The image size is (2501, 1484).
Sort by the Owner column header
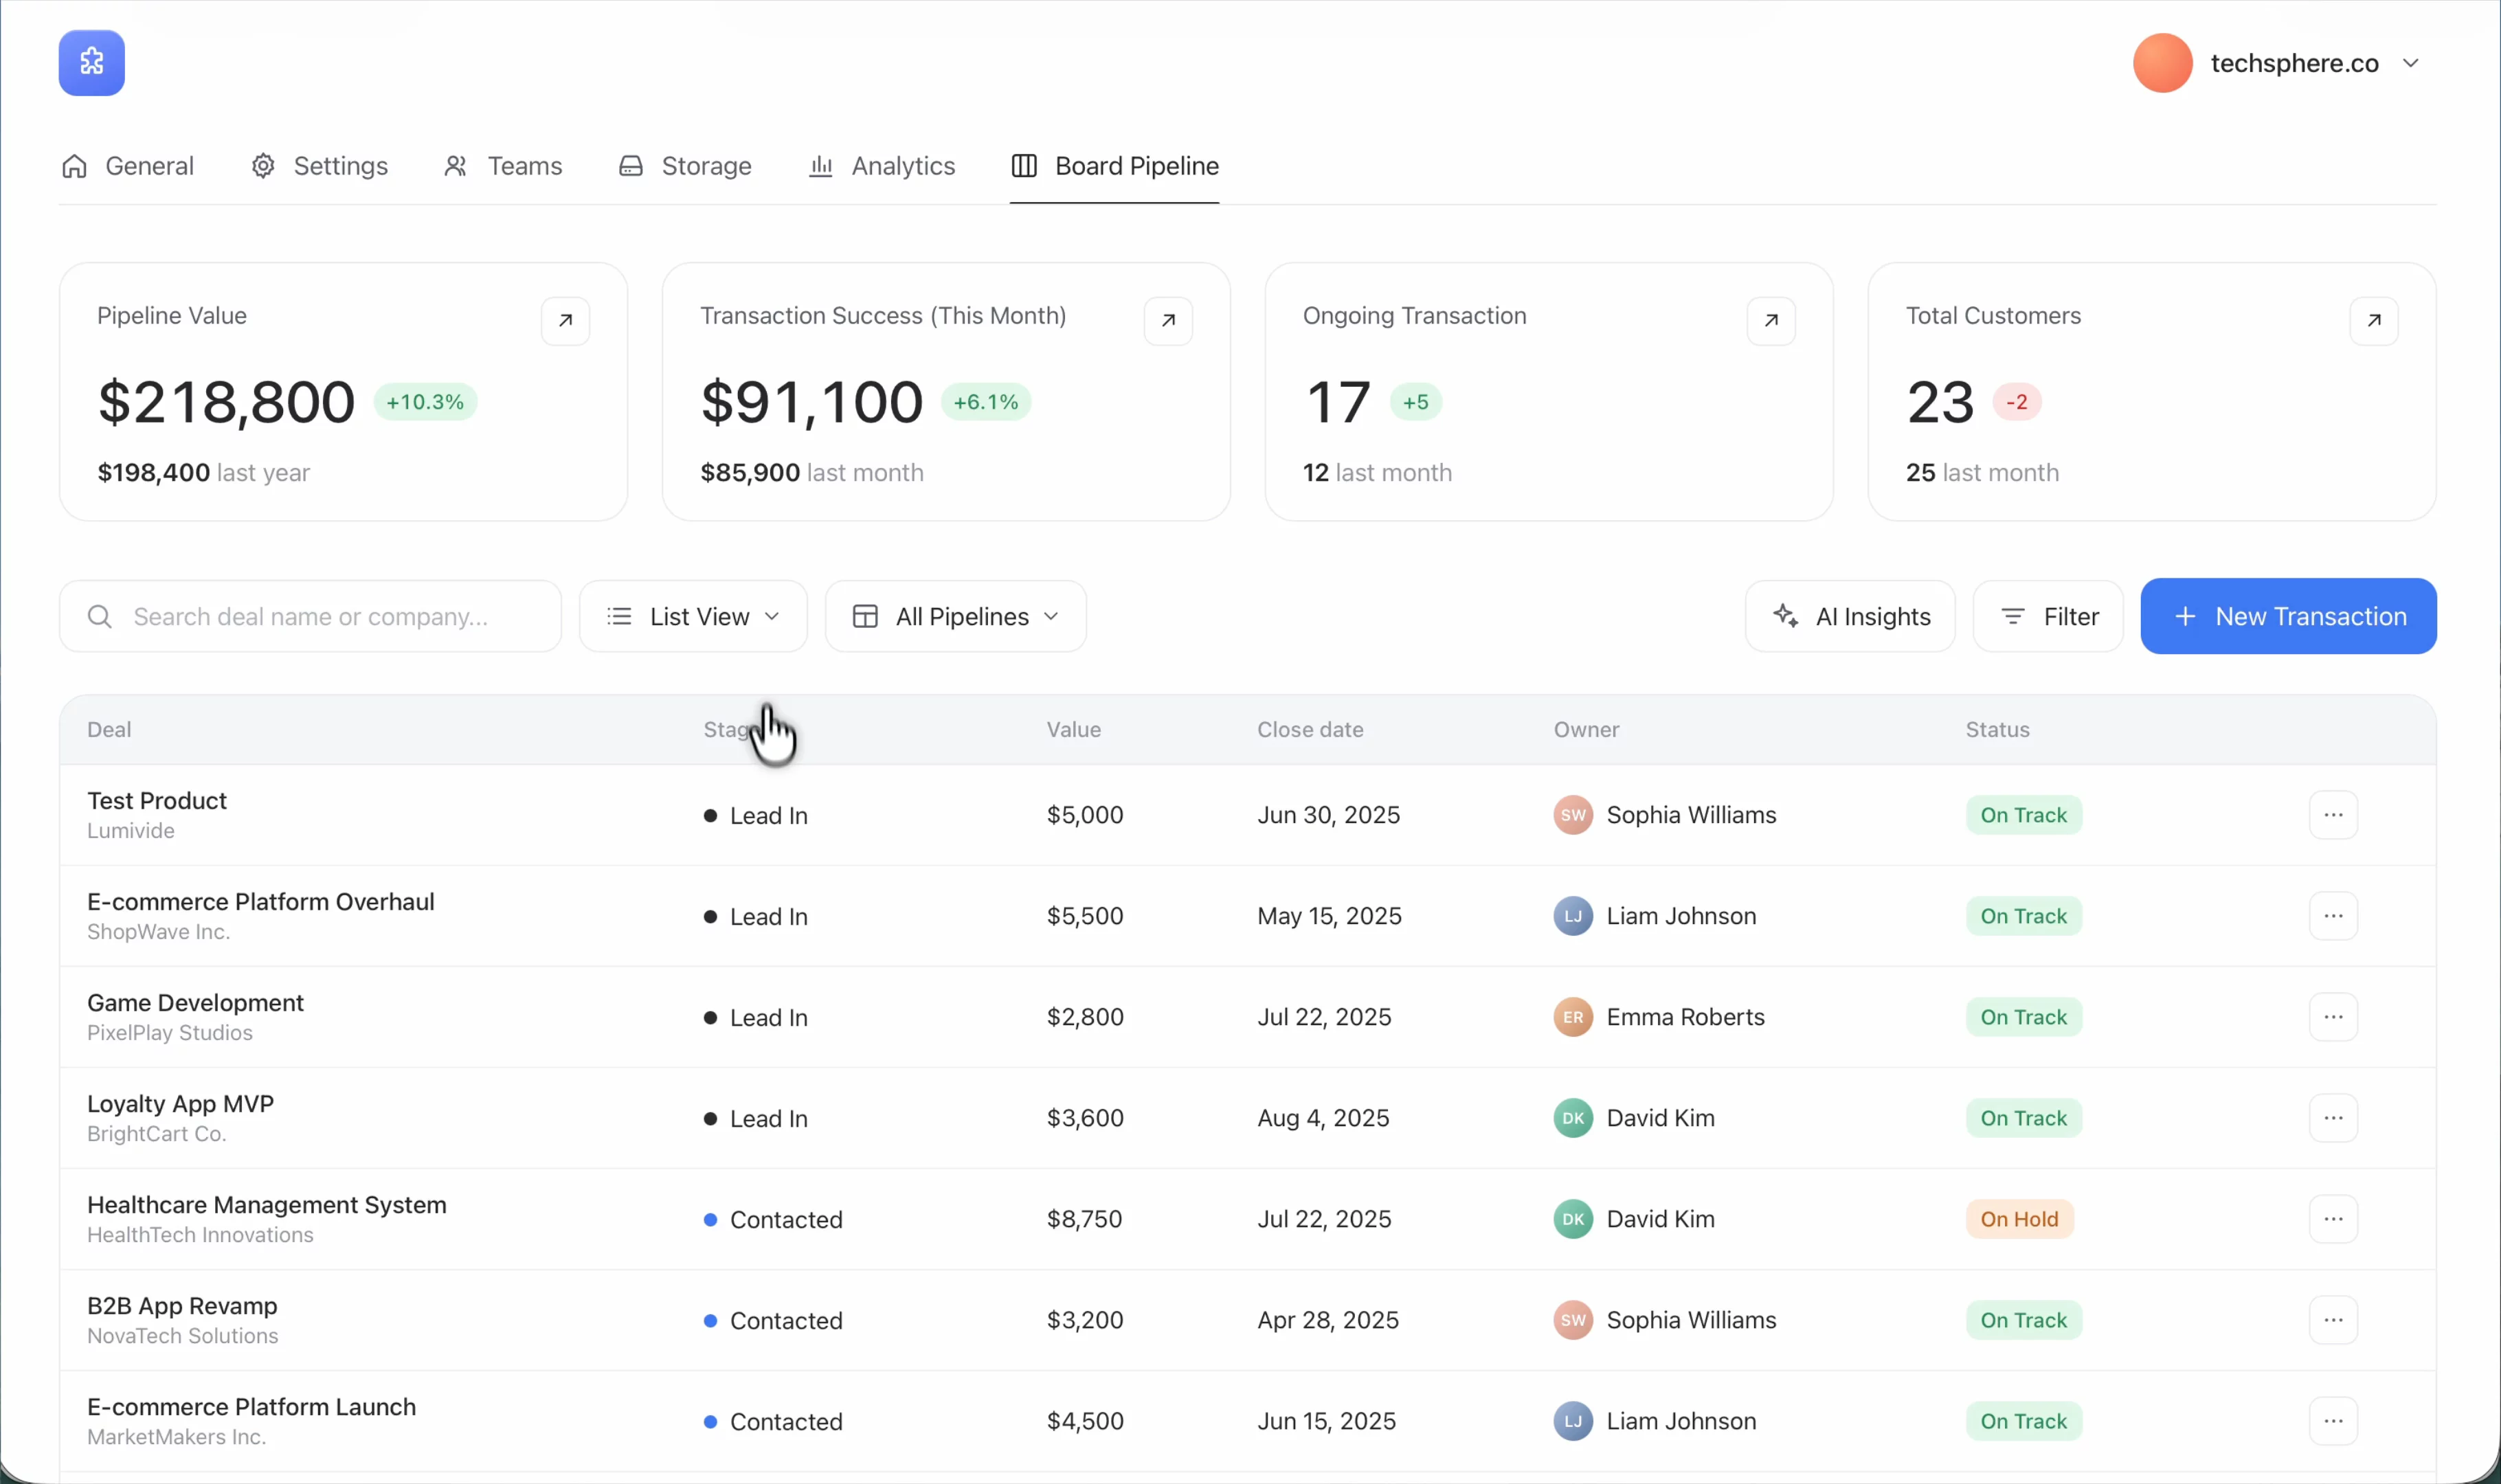click(x=1586, y=730)
